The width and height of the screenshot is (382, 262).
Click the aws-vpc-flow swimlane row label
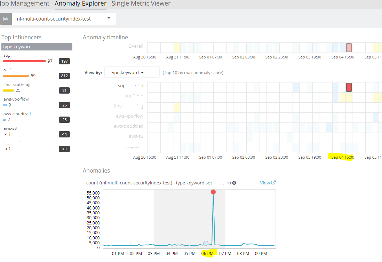(x=130, y=116)
